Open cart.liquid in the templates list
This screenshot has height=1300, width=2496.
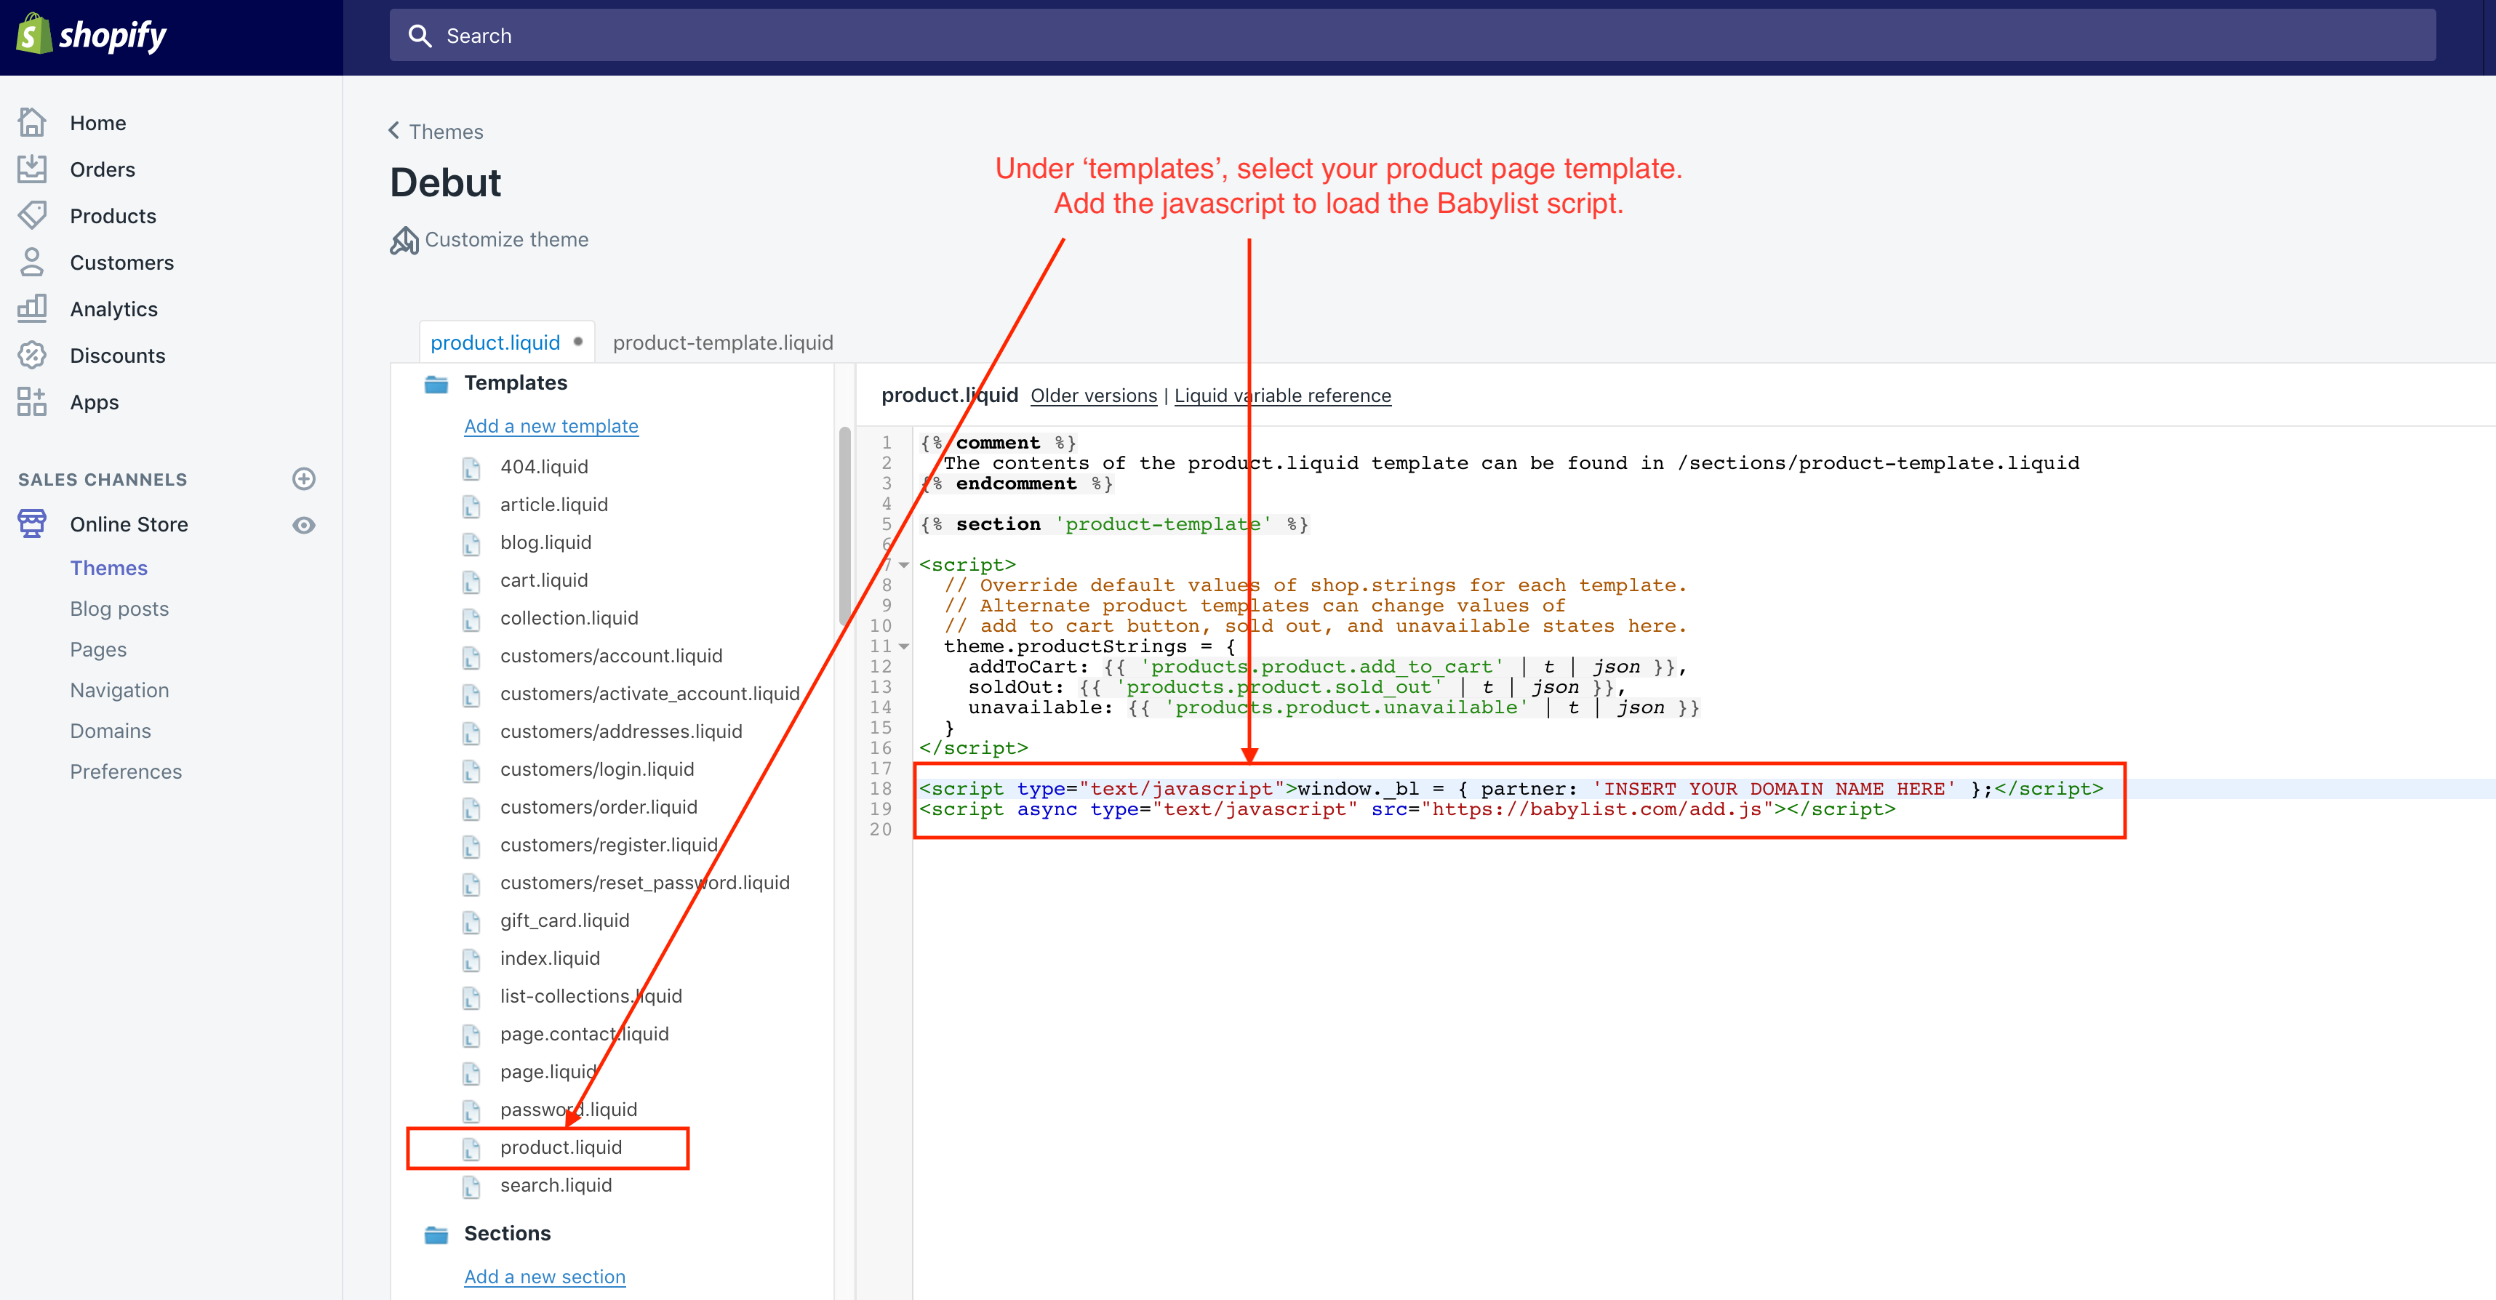click(x=543, y=580)
